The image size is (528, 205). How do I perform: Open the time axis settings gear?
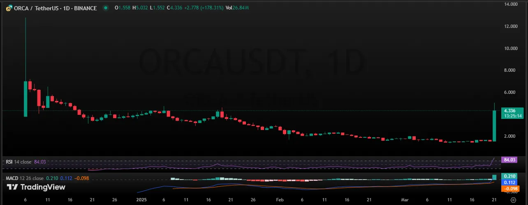(513, 200)
